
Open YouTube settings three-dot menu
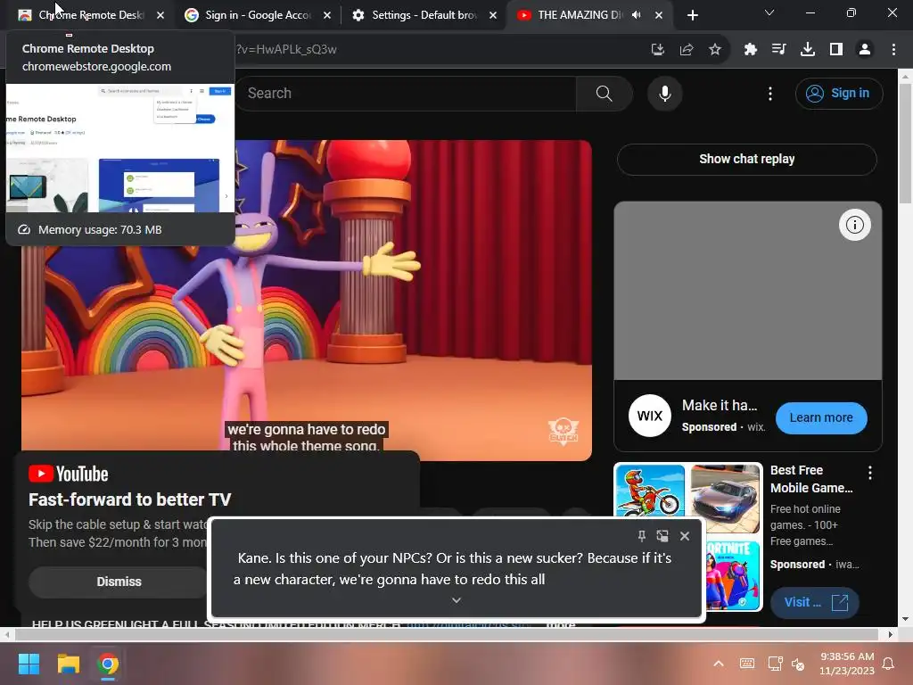(770, 93)
